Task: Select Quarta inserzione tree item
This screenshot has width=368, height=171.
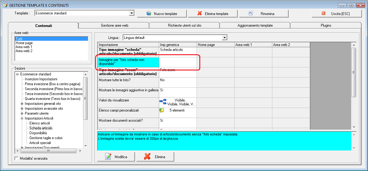Action: click(52, 99)
